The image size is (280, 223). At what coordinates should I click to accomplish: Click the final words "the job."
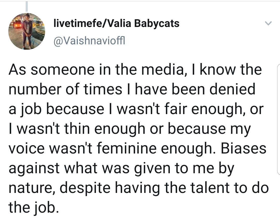pyautogui.click(x=33, y=208)
